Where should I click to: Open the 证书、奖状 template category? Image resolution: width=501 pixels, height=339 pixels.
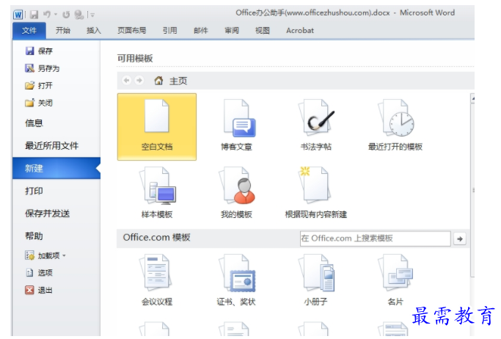[x=236, y=280]
